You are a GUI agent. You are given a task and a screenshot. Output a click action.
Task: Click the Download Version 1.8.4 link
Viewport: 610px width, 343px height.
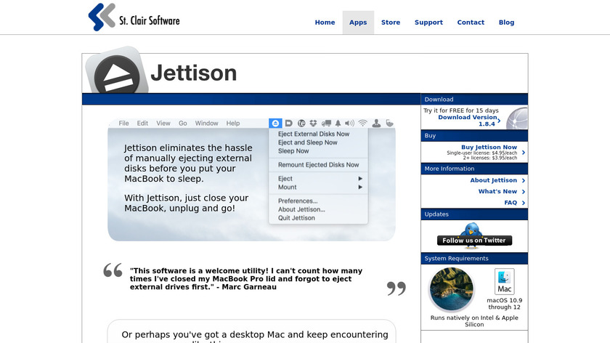point(467,121)
